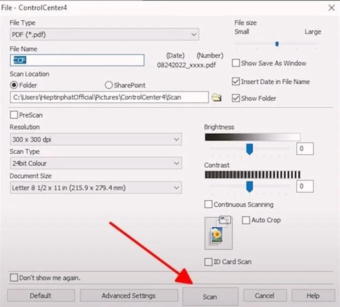Select SharePoint as scan location

point(108,85)
